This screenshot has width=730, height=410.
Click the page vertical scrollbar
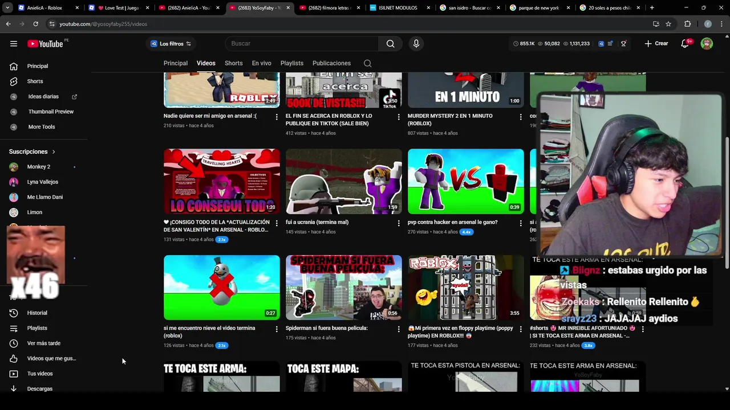point(727,203)
